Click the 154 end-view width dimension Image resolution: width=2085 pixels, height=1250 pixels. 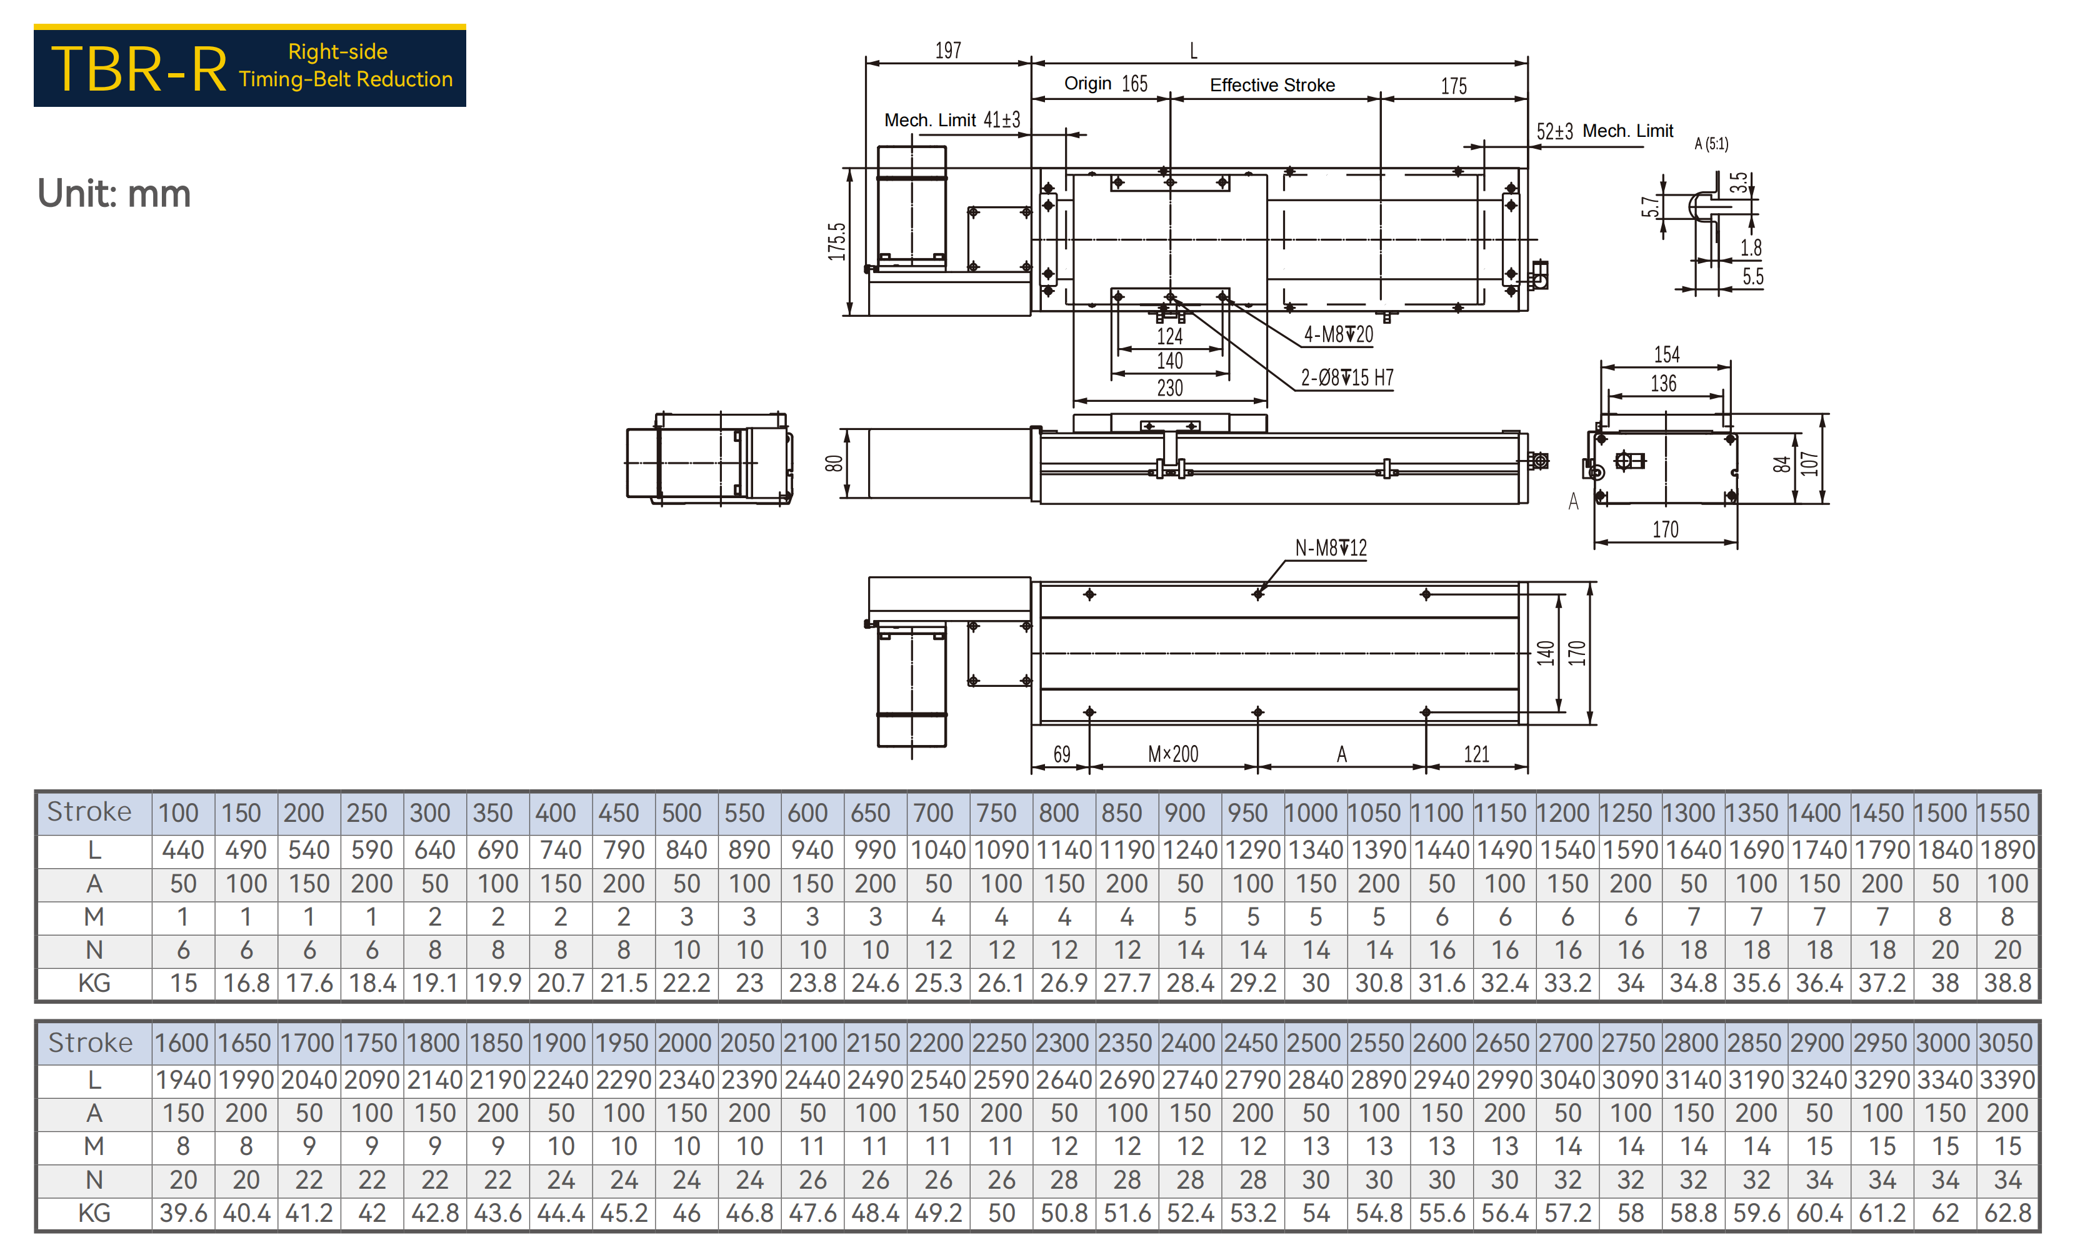(x=1666, y=354)
